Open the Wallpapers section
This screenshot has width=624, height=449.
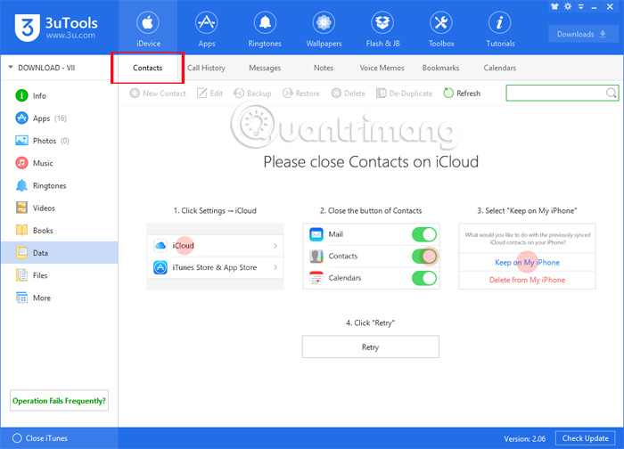[x=324, y=28]
